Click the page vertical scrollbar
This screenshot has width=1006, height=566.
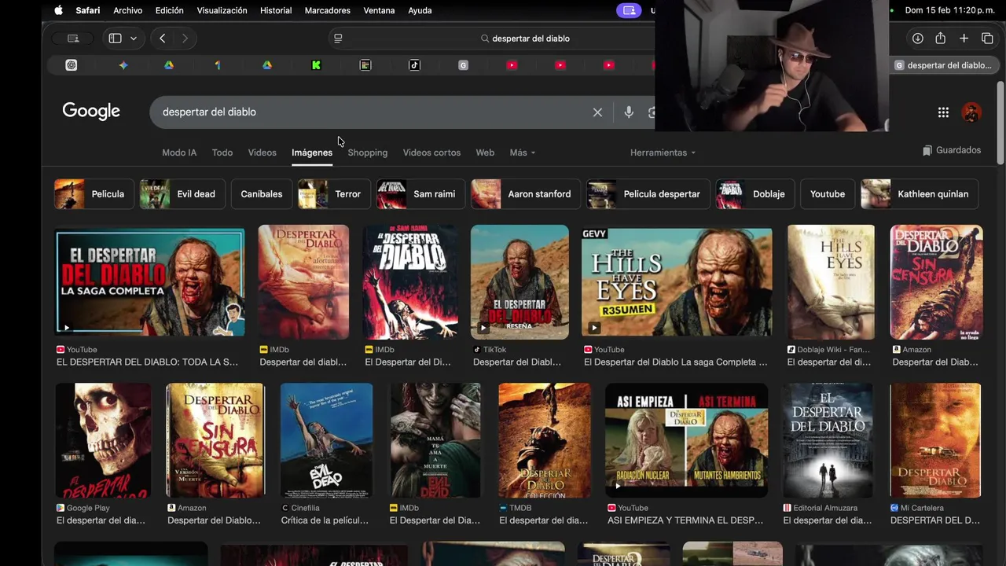pos(1000,123)
